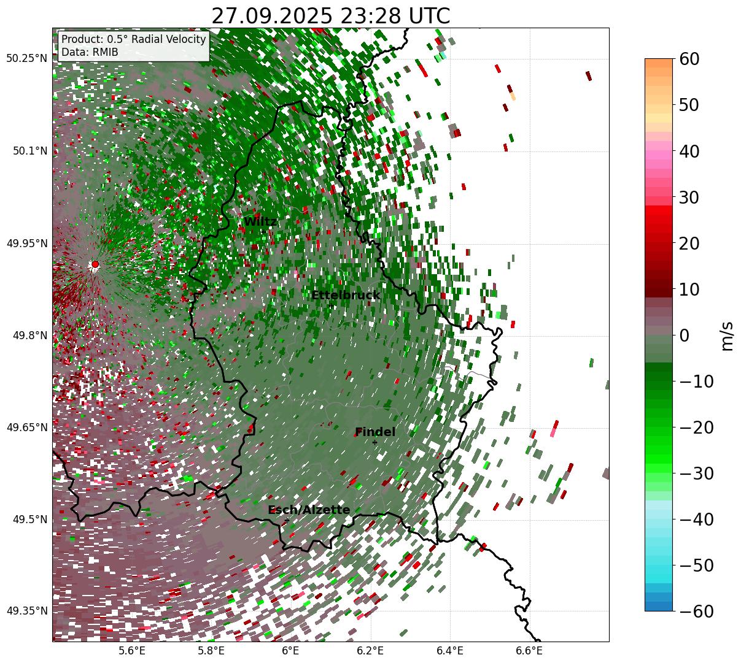Click the 5.8°E longitude tick label
Viewport: 741px width, 663px height.
(x=211, y=651)
